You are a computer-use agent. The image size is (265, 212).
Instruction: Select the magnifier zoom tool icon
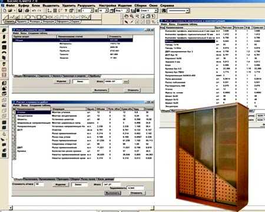132,16
